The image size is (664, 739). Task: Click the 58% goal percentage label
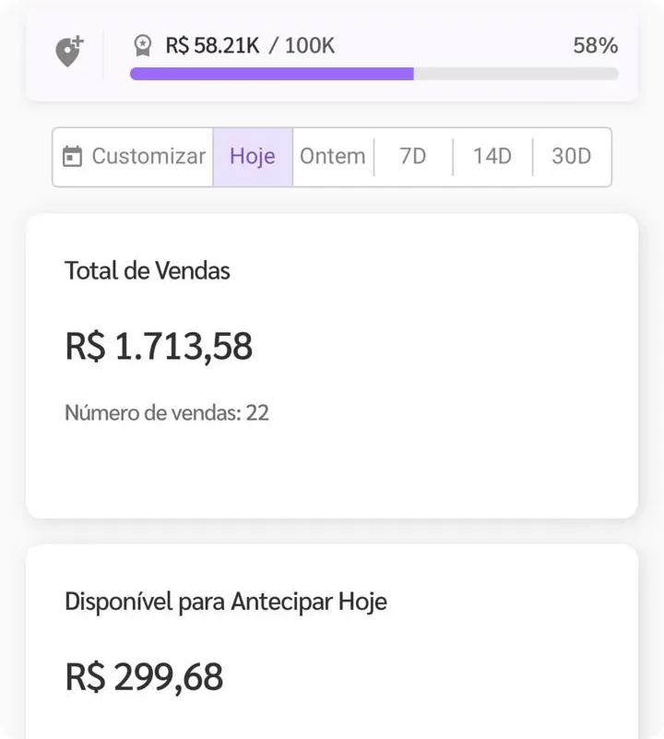pos(595,45)
